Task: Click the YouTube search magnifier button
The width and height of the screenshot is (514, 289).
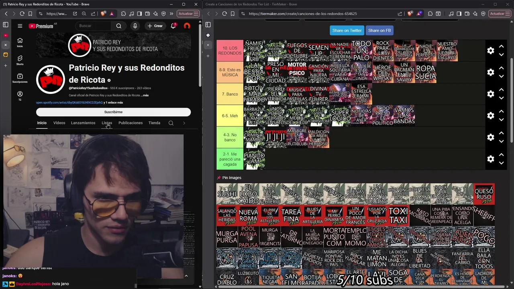Action: pos(119,26)
